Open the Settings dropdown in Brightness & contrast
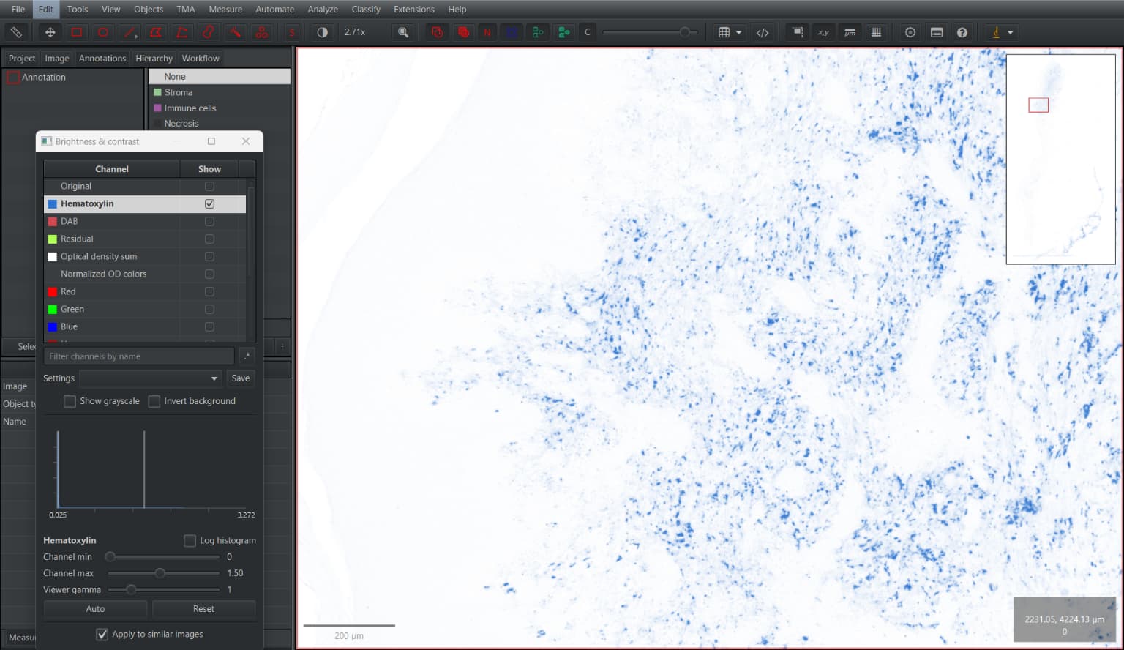This screenshot has width=1124, height=650. click(x=150, y=378)
